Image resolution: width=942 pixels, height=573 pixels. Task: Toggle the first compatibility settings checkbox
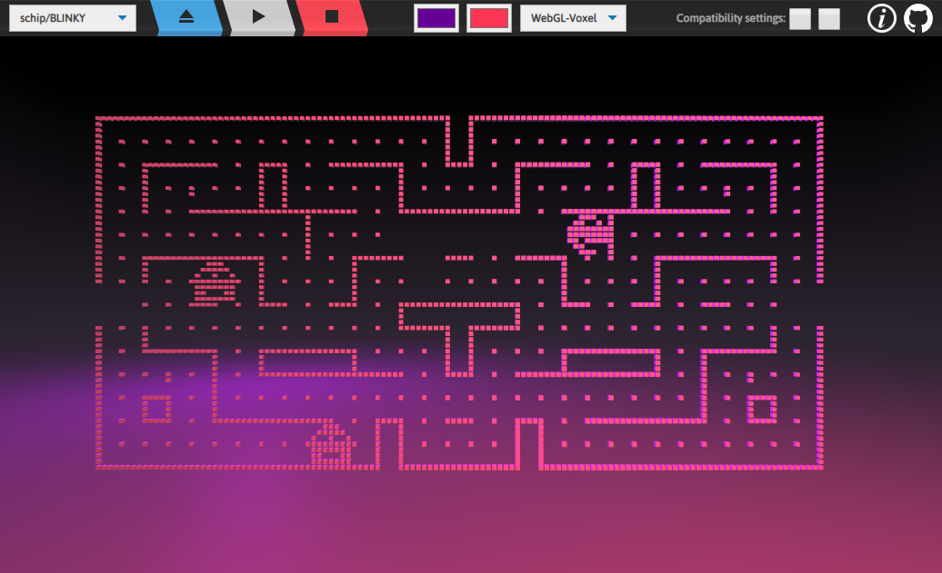point(799,18)
